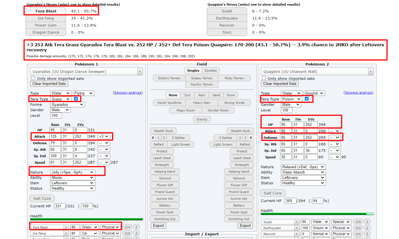
Task: Toggle Quagsire side Reflect
Action: 245,144
